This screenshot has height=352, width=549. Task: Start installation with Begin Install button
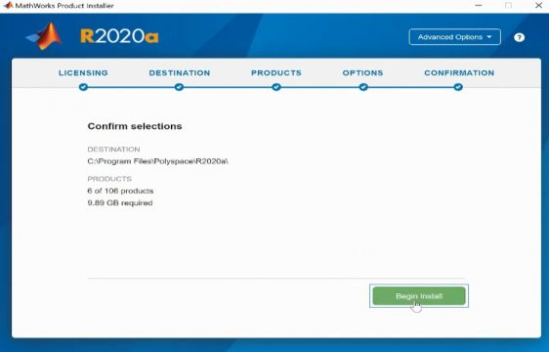point(419,296)
